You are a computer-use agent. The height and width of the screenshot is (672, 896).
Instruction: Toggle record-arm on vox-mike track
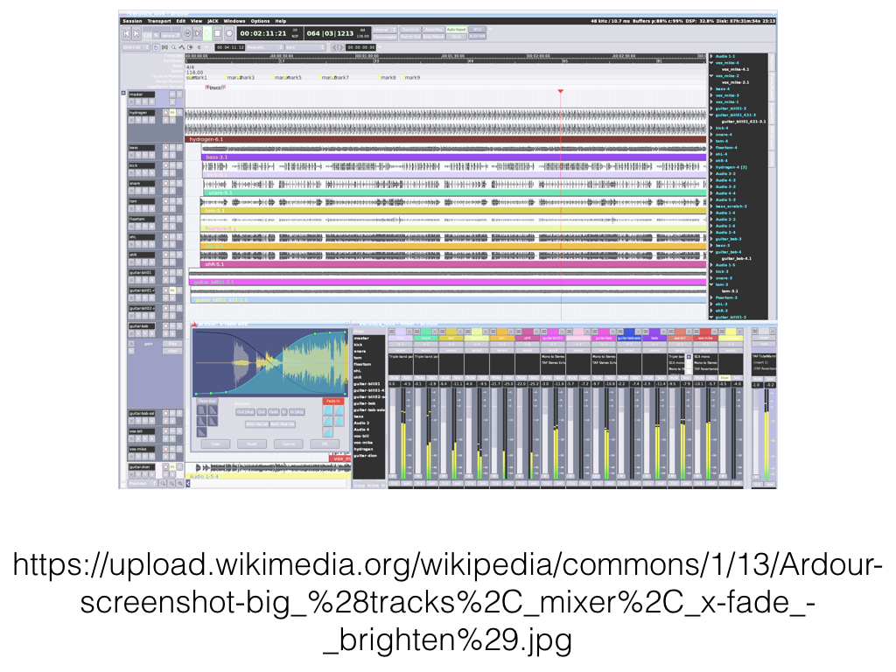point(165,449)
